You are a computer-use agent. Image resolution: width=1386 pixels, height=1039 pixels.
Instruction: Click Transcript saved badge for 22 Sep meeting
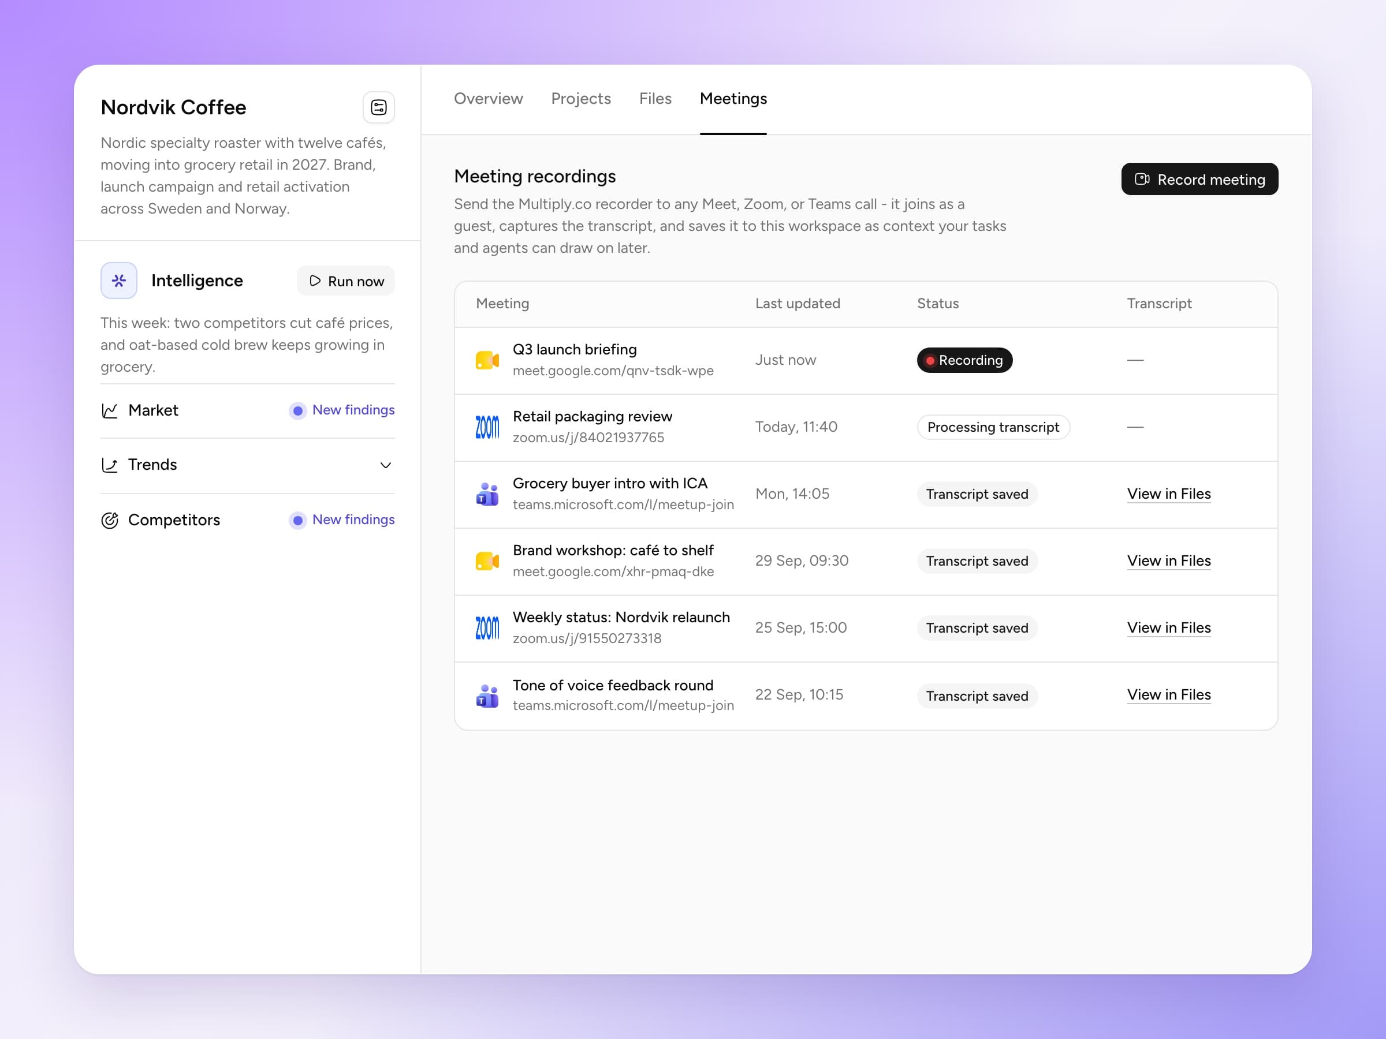977,696
